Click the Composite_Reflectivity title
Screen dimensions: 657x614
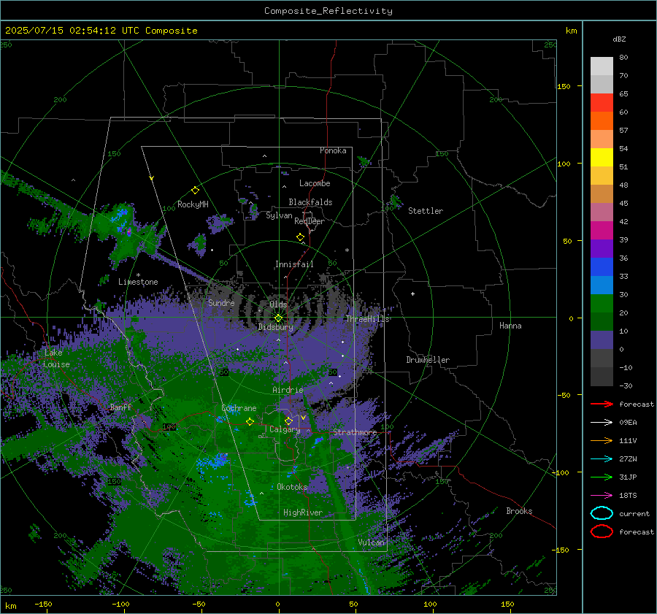coord(328,11)
